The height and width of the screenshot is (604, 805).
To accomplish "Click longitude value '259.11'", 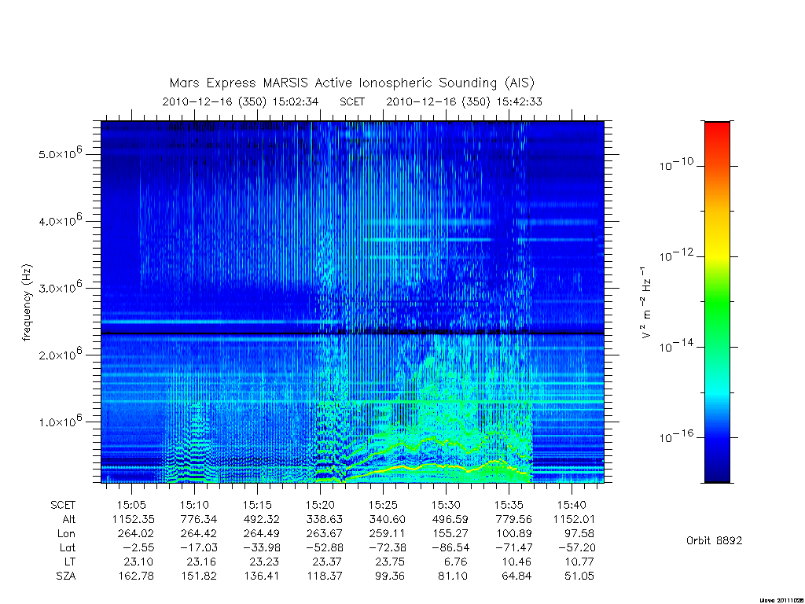I will click(x=387, y=534).
